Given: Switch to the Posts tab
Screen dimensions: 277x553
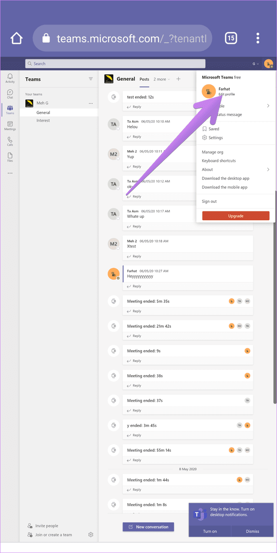Looking at the screenshot, I should tap(144, 79).
